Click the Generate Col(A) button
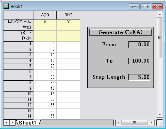Screen dimensions: 166x129 tap(121, 32)
